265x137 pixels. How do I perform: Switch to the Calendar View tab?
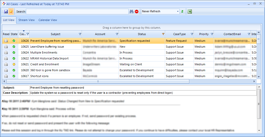pyautogui.click(x=48, y=20)
